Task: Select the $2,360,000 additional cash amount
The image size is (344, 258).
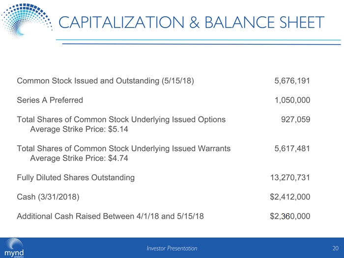Action: pyautogui.click(x=289, y=216)
